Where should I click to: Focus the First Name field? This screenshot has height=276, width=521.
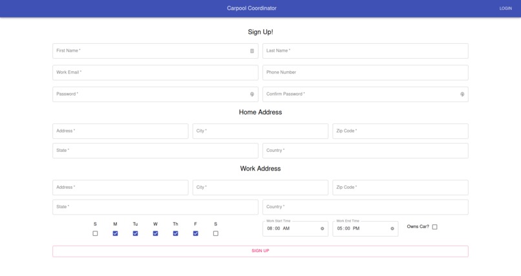click(x=155, y=51)
